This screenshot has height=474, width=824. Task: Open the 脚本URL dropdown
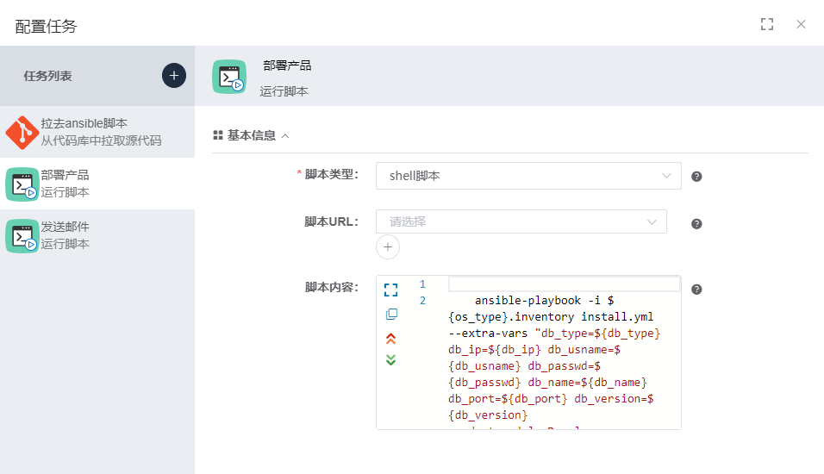pos(521,221)
